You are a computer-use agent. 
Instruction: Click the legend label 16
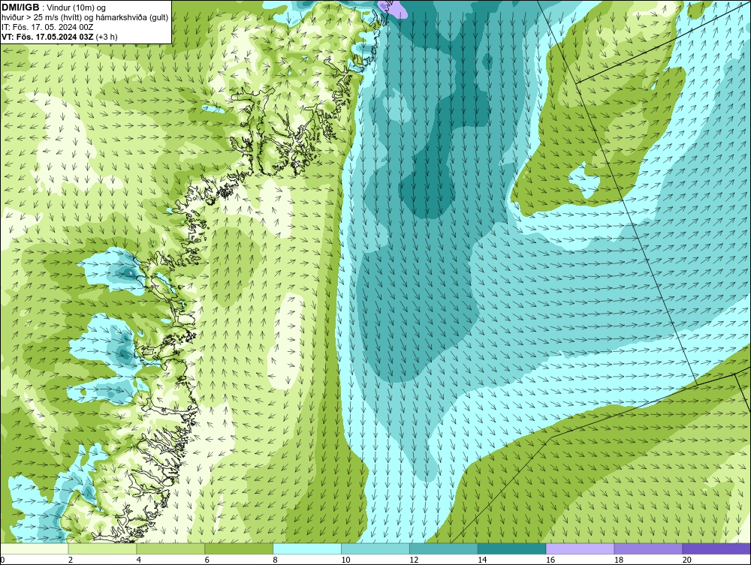[x=550, y=560]
